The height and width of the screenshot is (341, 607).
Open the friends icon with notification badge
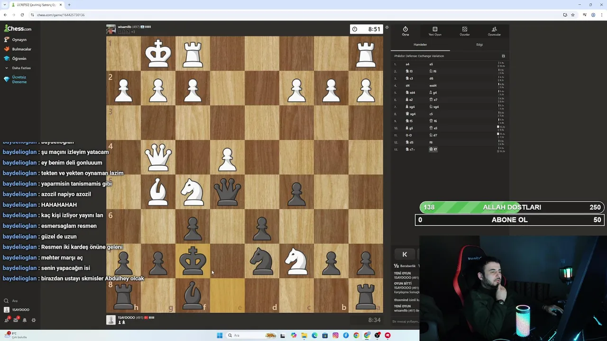(7, 320)
